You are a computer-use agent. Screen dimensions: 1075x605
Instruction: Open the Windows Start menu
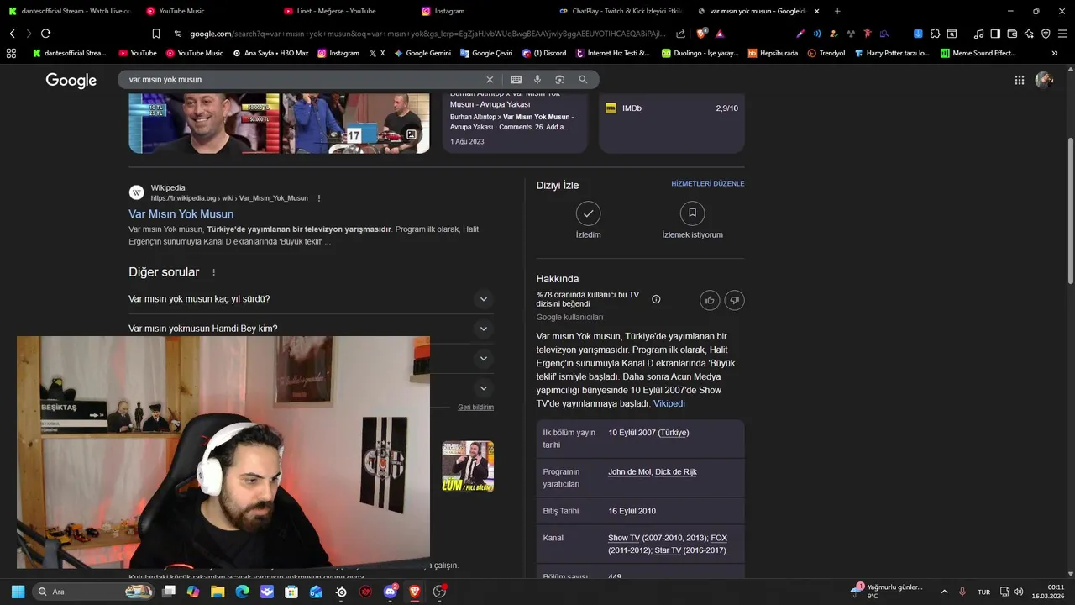tap(18, 592)
